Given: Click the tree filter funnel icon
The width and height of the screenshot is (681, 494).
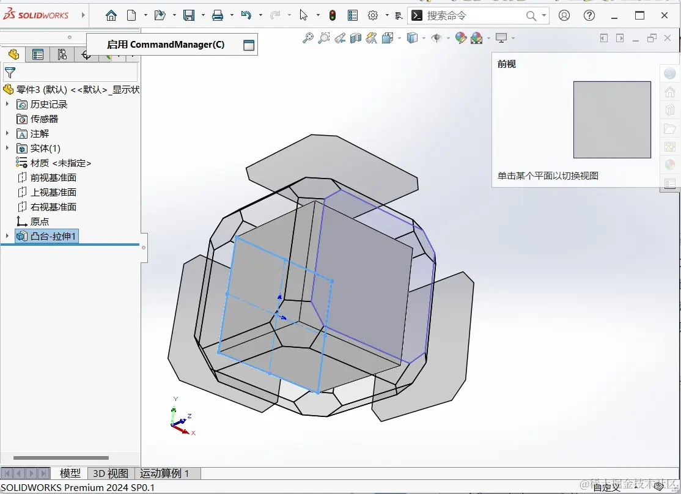Looking at the screenshot, I should [x=10, y=73].
